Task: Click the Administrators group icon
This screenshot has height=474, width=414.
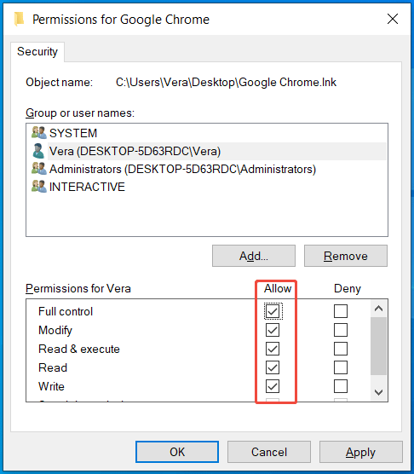Action: [x=39, y=169]
